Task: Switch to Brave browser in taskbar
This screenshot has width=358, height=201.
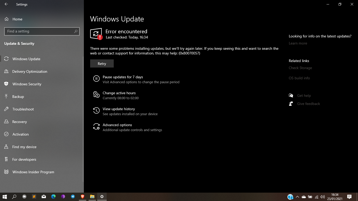Action: click(x=83, y=197)
